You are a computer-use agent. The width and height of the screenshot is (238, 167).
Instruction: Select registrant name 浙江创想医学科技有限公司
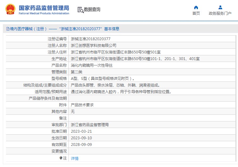click(93, 46)
